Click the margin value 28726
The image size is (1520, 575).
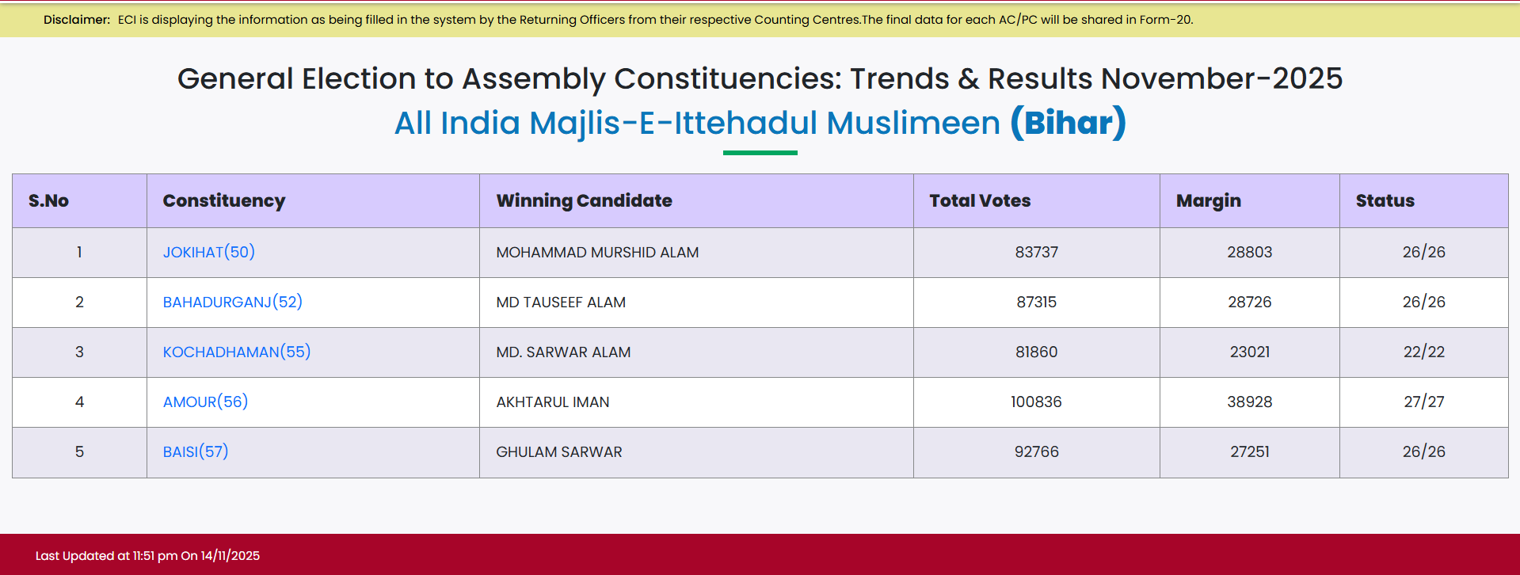1249,303
